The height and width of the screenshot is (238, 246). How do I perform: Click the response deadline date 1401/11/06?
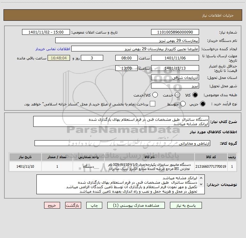[175, 58]
